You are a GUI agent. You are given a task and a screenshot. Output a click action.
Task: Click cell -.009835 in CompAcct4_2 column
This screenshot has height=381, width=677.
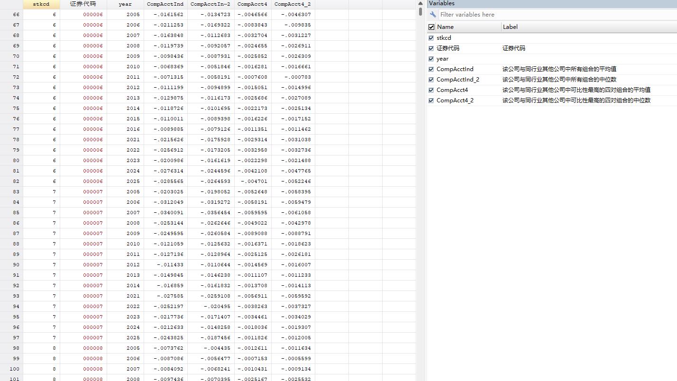click(x=293, y=25)
